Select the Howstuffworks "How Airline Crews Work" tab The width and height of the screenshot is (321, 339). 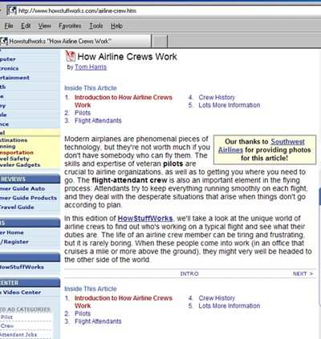[x=75, y=41]
